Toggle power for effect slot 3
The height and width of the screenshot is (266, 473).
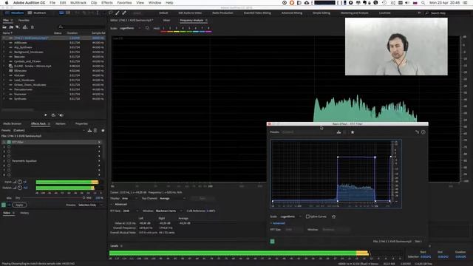tap(9, 151)
